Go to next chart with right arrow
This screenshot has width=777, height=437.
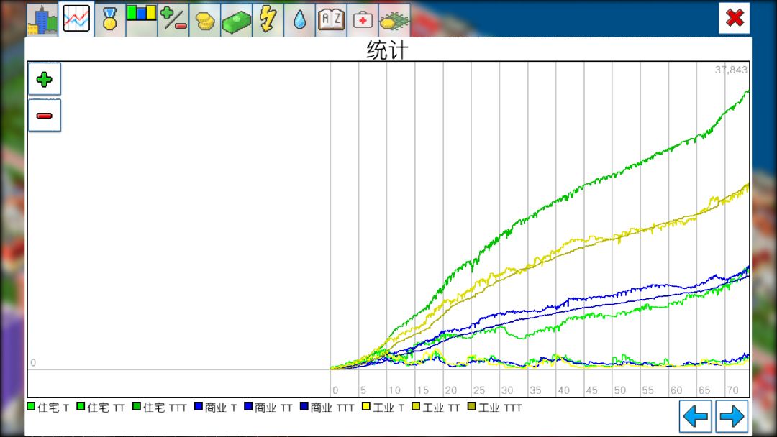(732, 416)
